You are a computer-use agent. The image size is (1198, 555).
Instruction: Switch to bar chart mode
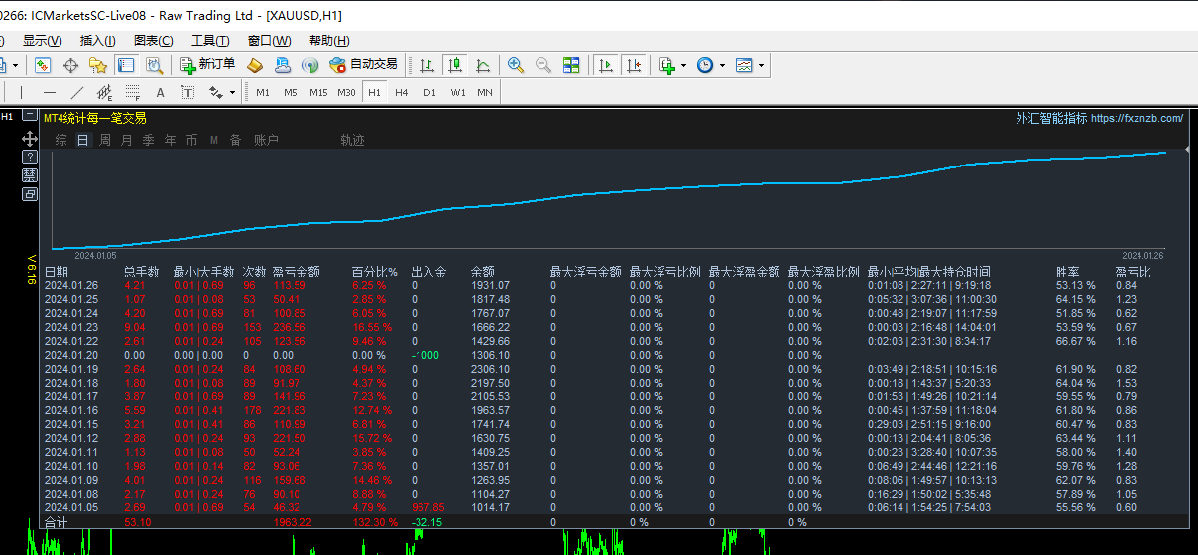click(427, 65)
